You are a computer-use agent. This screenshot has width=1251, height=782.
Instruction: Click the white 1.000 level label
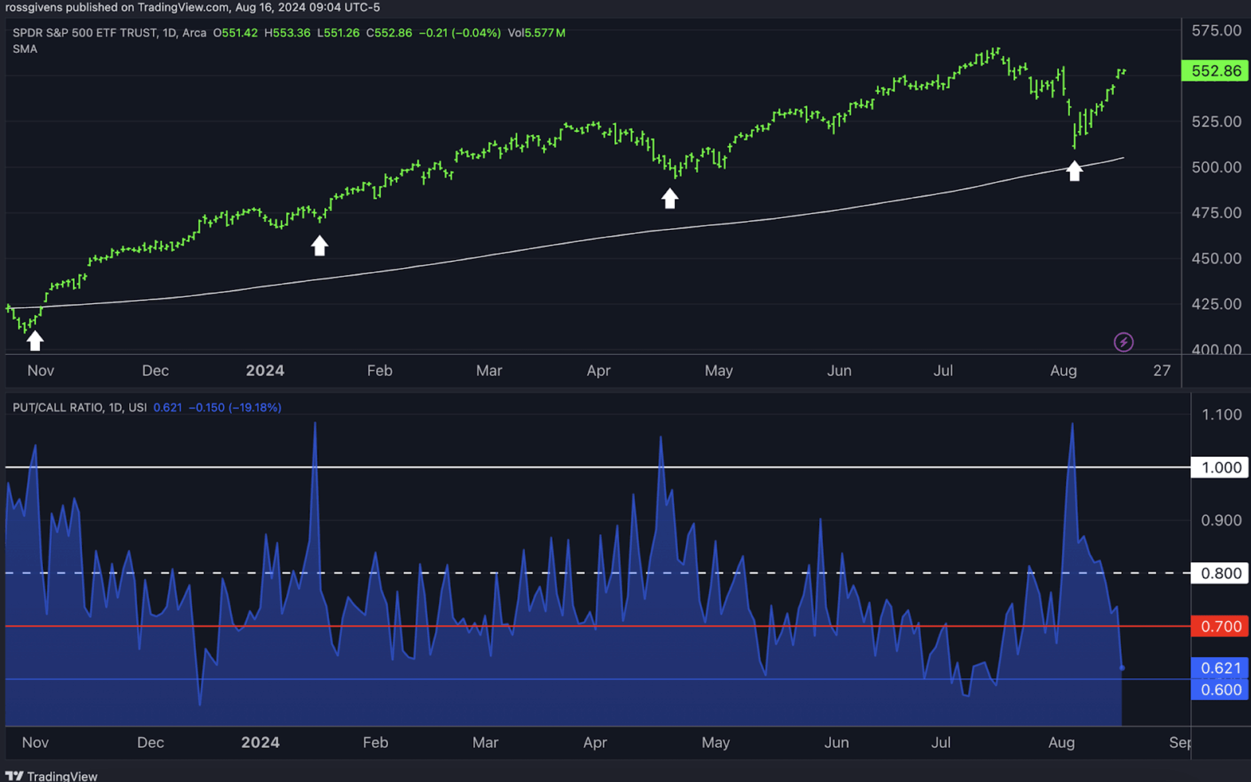click(x=1220, y=467)
